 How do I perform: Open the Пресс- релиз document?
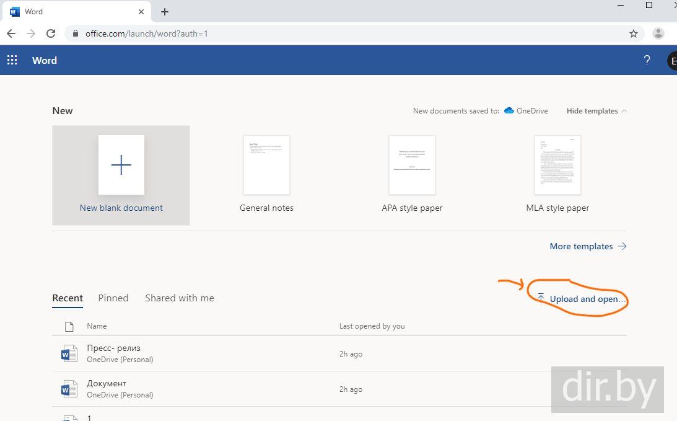[113, 348]
